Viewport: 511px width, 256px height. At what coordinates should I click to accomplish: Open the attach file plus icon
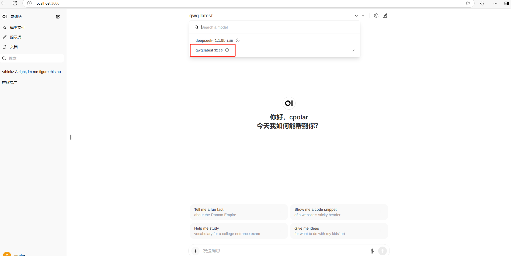click(195, 251)
